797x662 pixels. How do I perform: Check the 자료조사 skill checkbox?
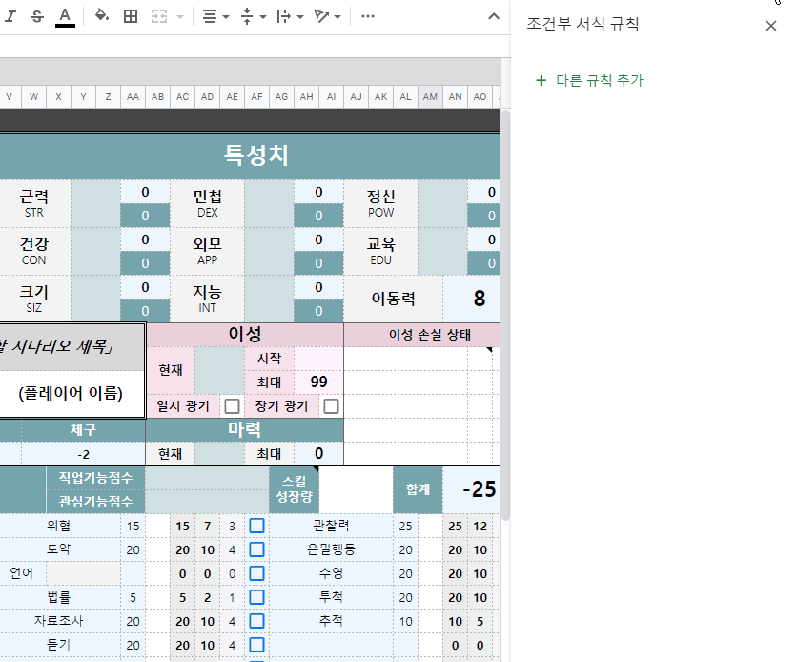[256, 621]
